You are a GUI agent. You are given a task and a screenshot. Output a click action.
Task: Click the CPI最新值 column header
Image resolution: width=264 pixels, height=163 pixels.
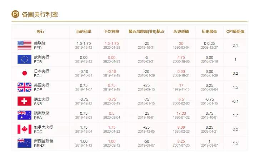click(x=235, y=31)
